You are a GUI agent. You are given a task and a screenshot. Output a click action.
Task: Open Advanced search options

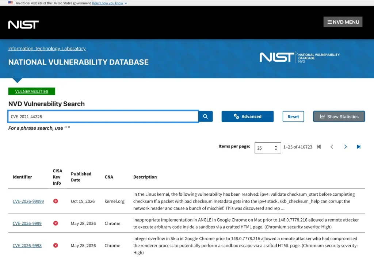click(247, 116)
